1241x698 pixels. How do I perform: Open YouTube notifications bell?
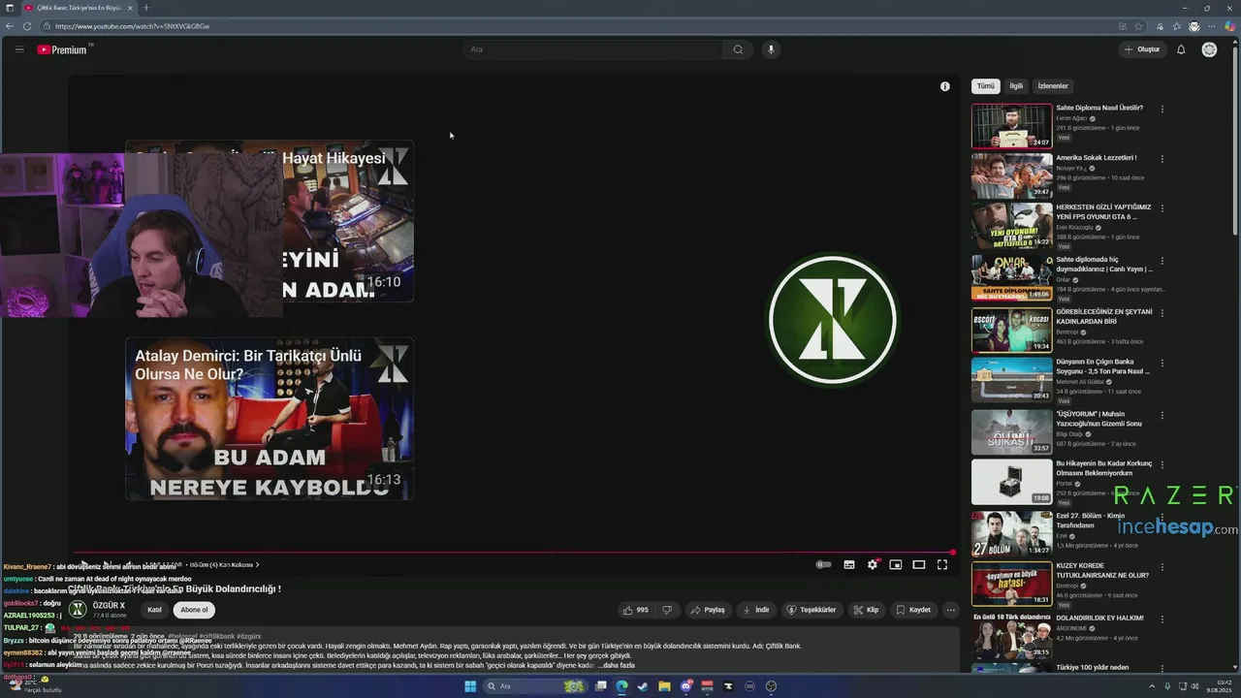[1181, 49]
